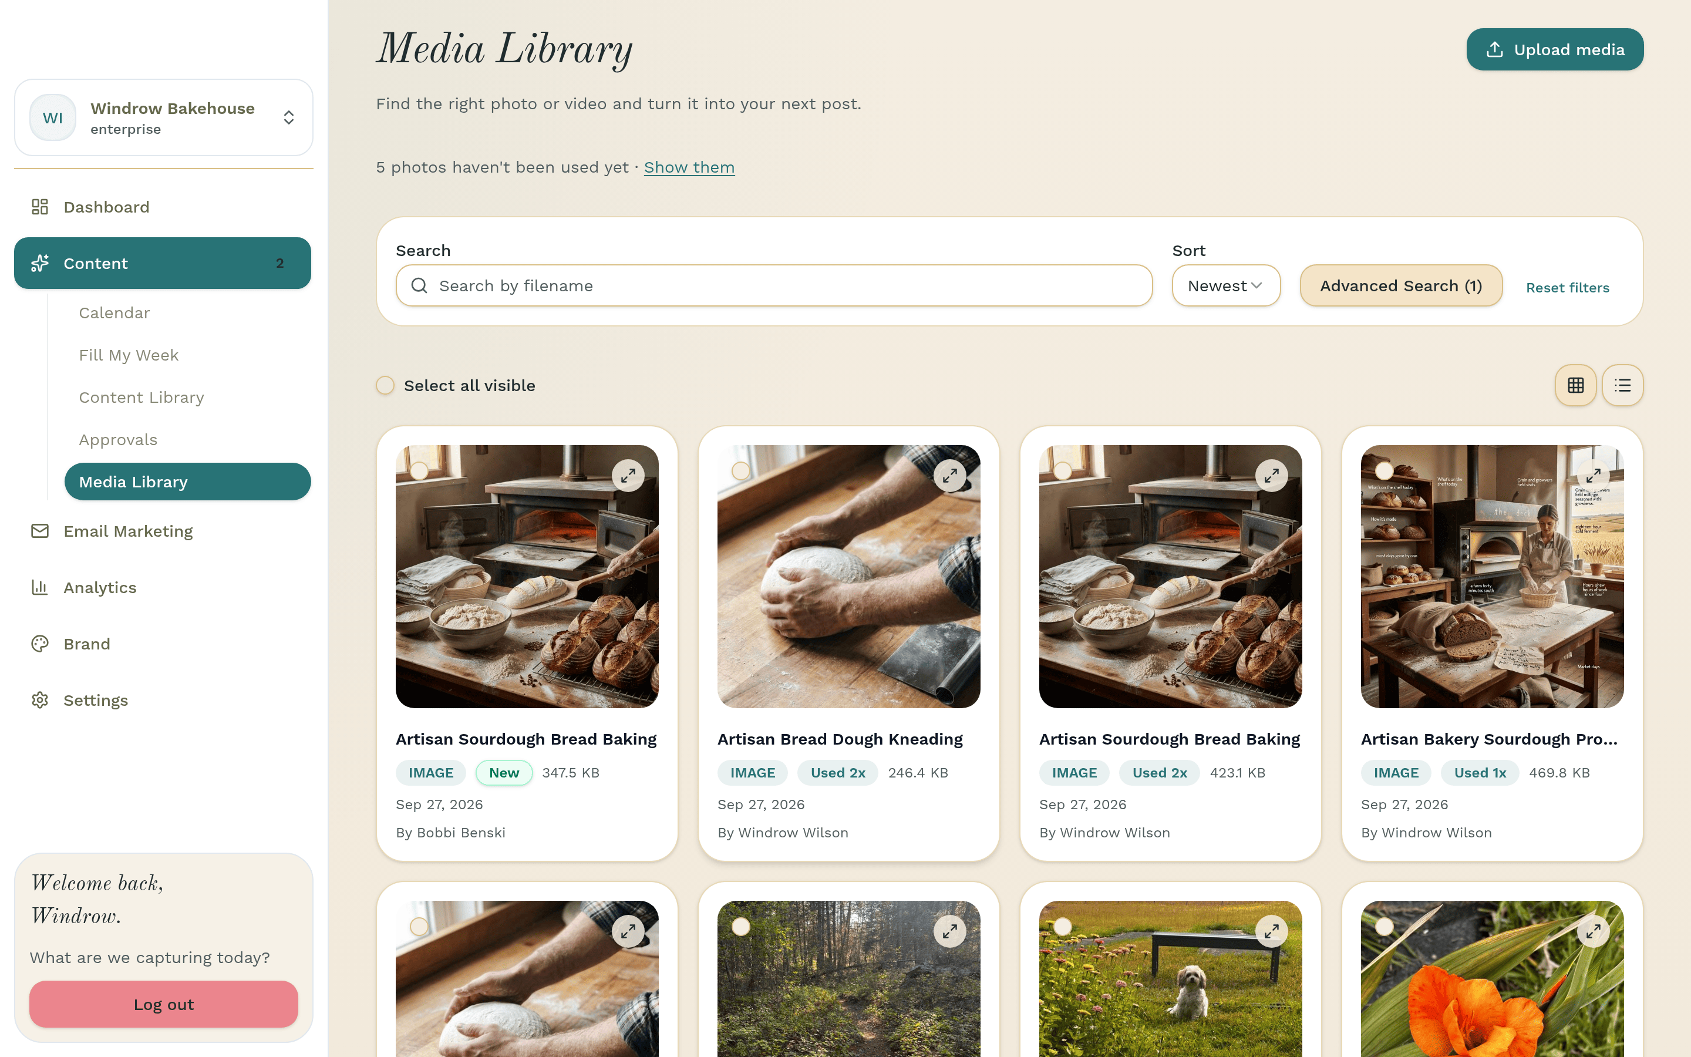
Task: Select the forest trail photo checkbox
Action: (740, 927)
